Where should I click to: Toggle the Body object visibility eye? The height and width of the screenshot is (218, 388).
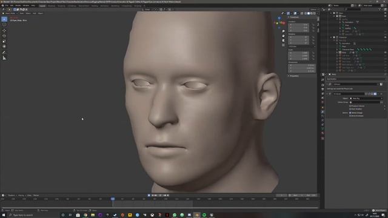pyautogui.click(x=386, y=53)
